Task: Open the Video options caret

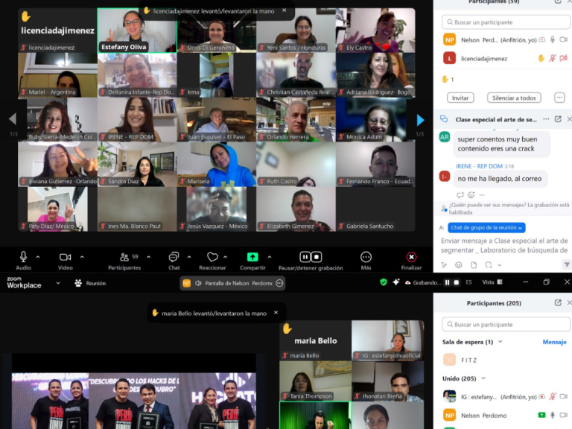Action: tap(82, 257)
